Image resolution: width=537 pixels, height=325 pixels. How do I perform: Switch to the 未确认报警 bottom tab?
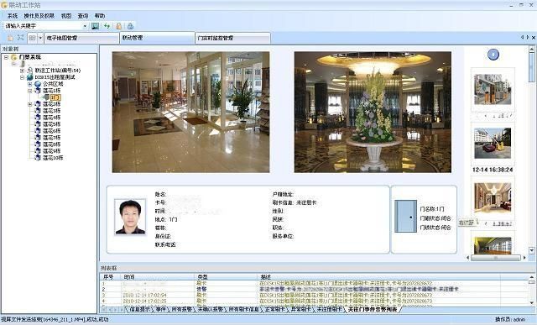click(x=210, y=309)
